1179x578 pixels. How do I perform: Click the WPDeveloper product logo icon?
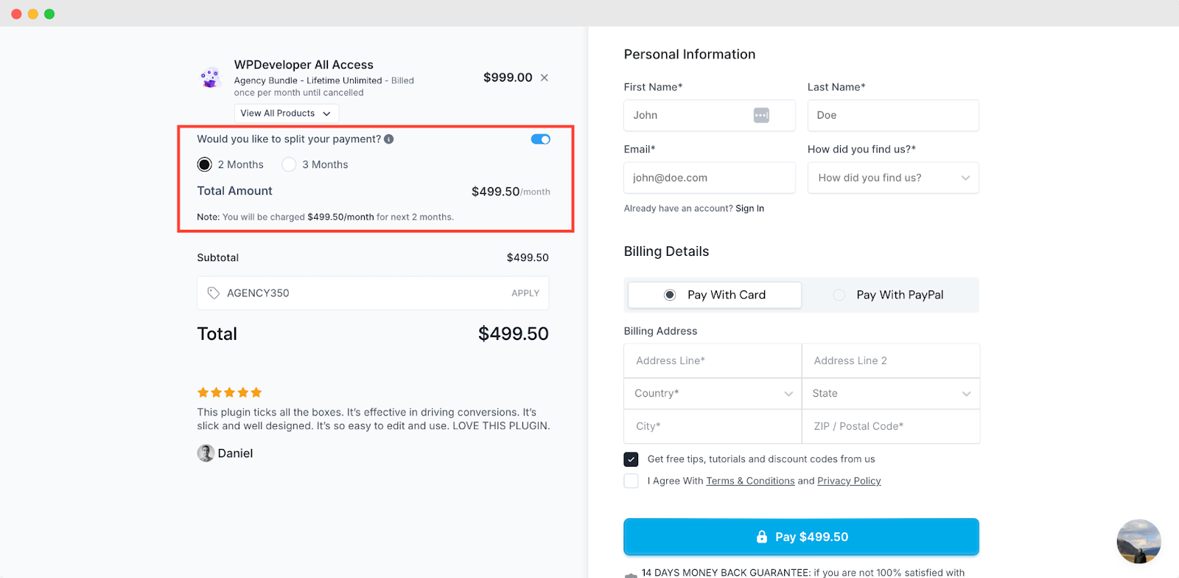click(211, 77)
